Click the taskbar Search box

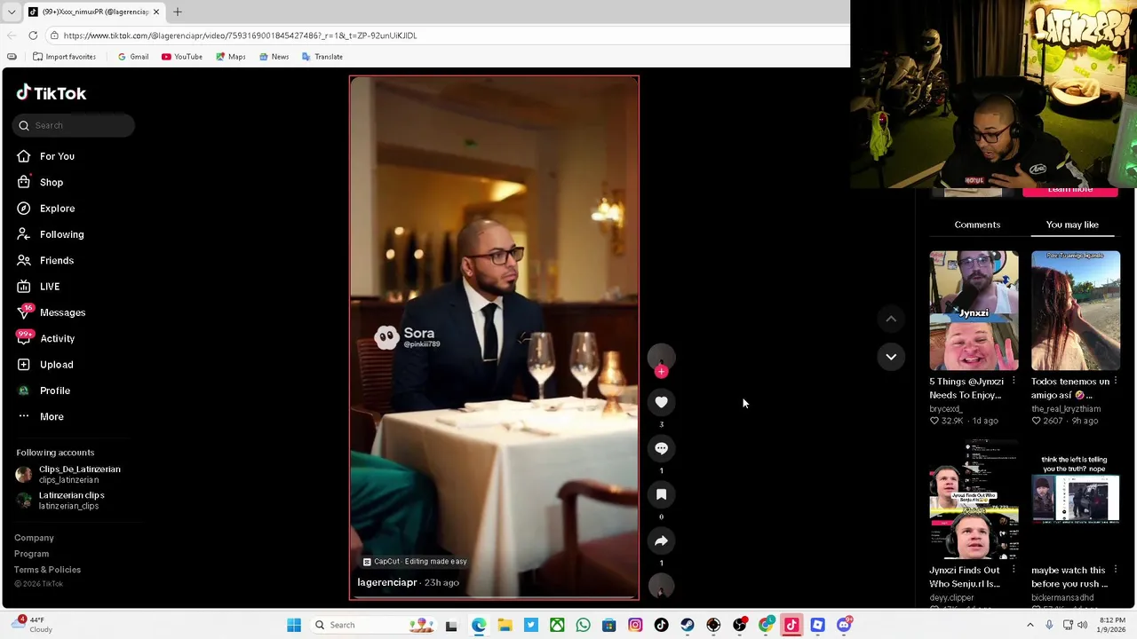[x=374, y=625]
